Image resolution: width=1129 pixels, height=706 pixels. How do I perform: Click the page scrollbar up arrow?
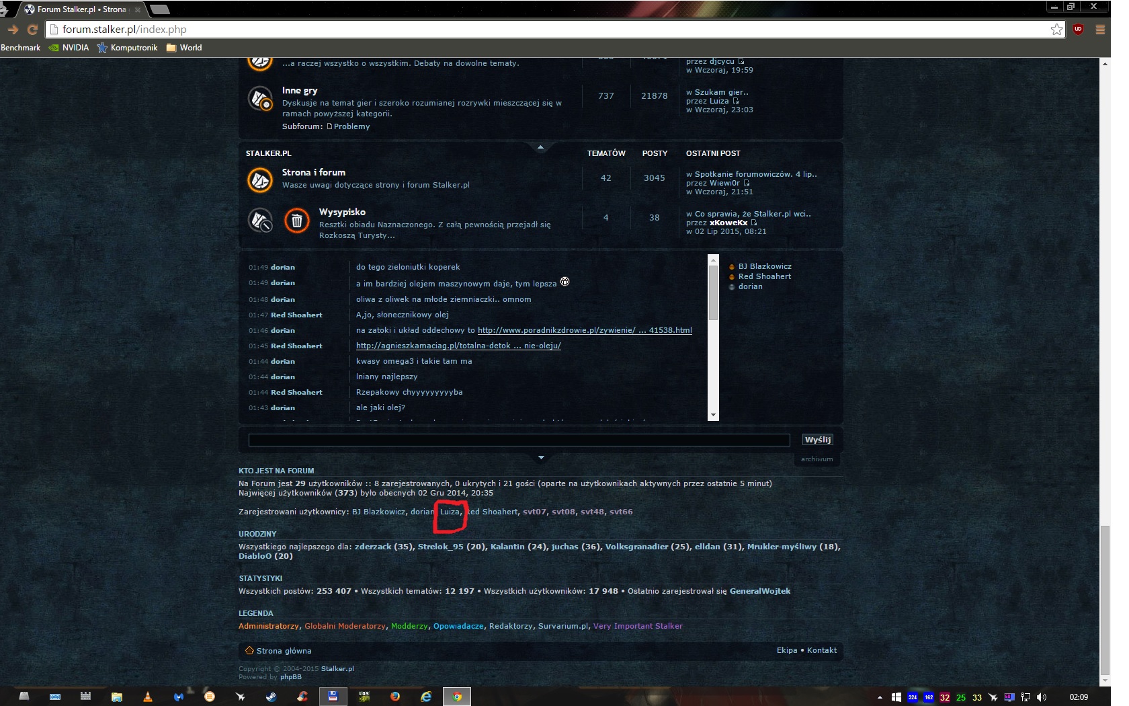click(x=1105, y=63)
